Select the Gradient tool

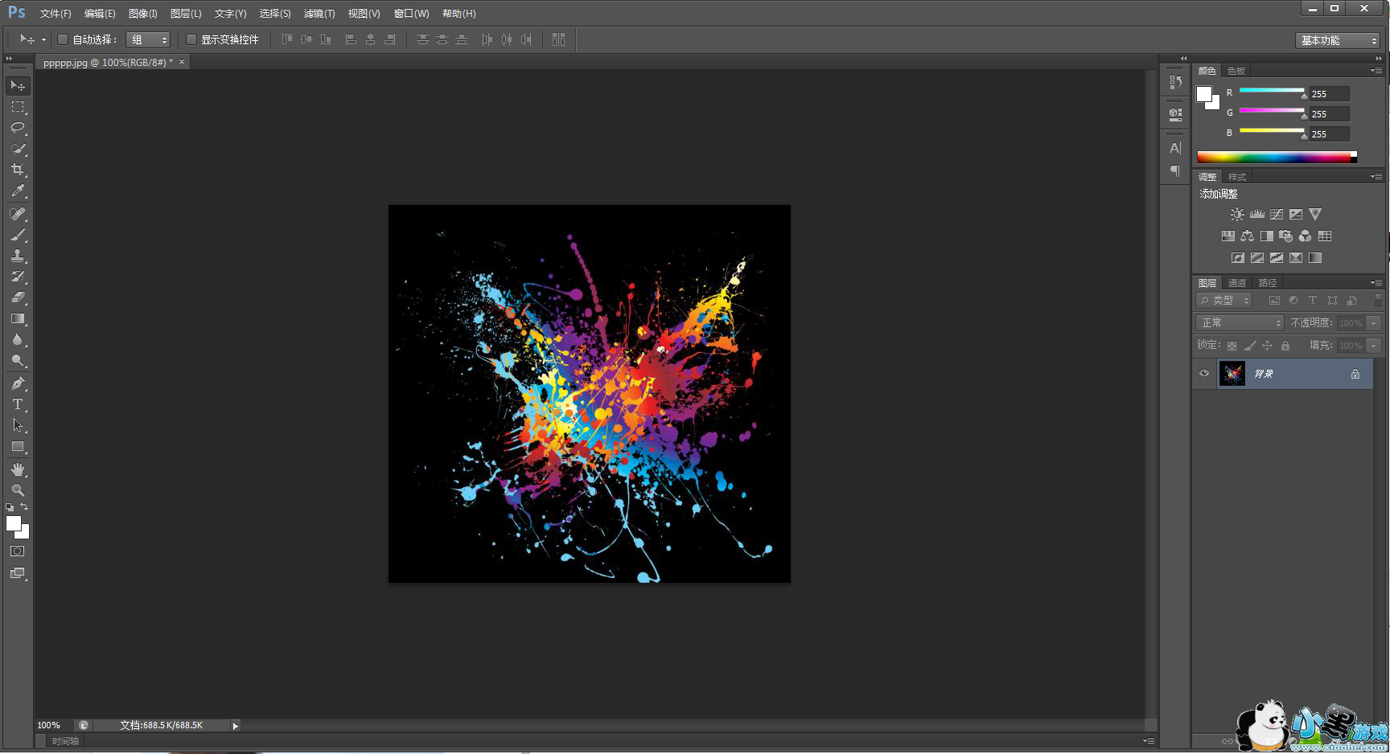pyautogui.click(x=18, y=319)
